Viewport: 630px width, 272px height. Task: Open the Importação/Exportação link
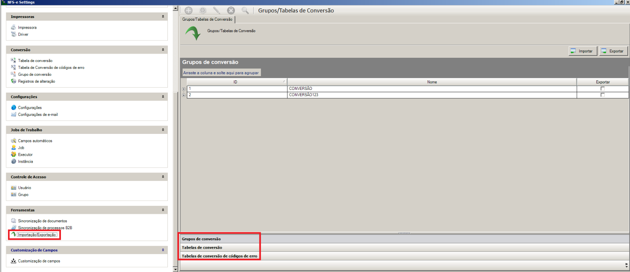[x=37, y=235]
